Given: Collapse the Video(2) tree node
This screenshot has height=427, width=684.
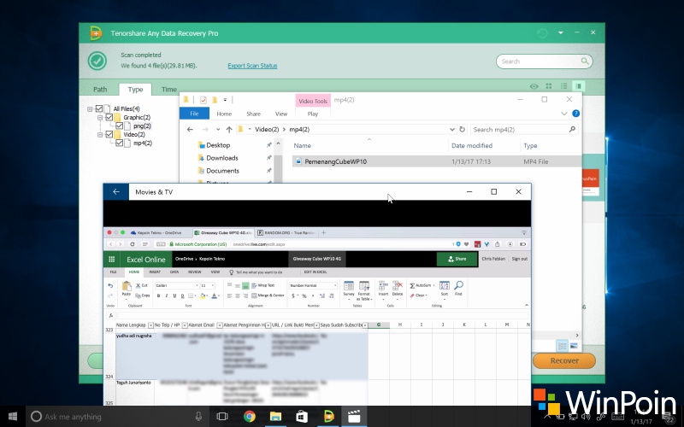Looking at the screenshot, I should 100,135.
